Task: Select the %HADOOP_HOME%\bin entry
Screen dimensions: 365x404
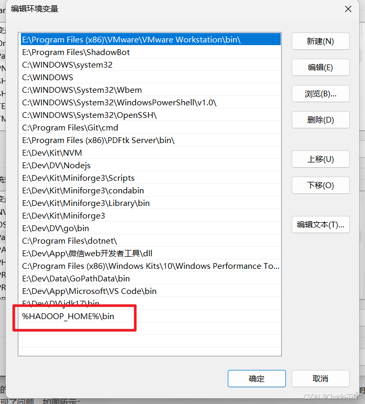Action: click(150, 316)
